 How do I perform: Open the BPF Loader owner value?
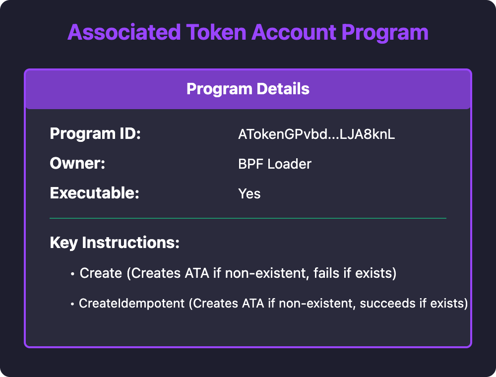click(275, 164)
